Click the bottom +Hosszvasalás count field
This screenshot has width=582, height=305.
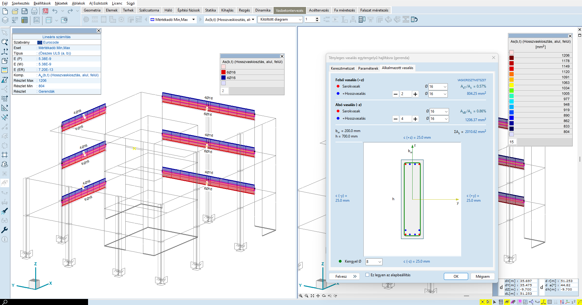point(405,119)
